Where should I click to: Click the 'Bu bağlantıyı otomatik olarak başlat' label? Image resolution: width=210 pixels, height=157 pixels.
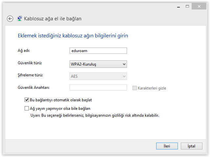point(61,100)
